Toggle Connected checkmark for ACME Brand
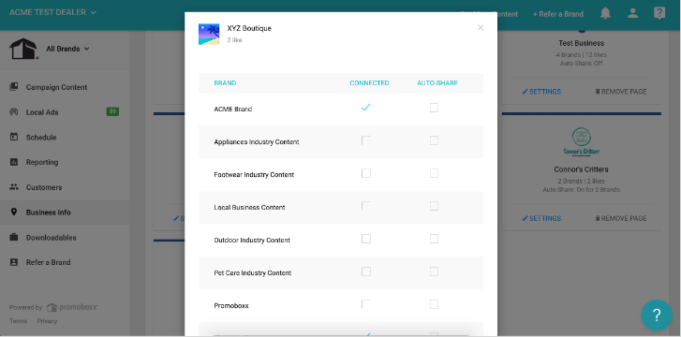Screen dimensions: 681x337 (x=365, y=108)
